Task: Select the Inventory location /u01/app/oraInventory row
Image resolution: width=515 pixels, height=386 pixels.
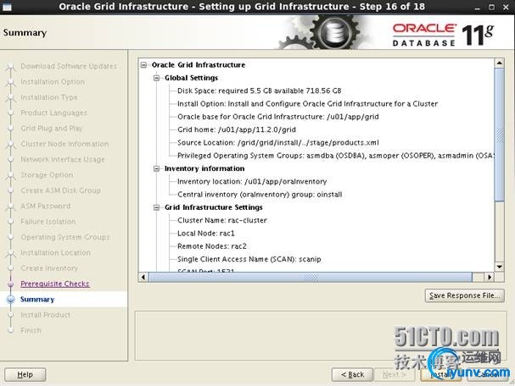Action: (252, 181)
